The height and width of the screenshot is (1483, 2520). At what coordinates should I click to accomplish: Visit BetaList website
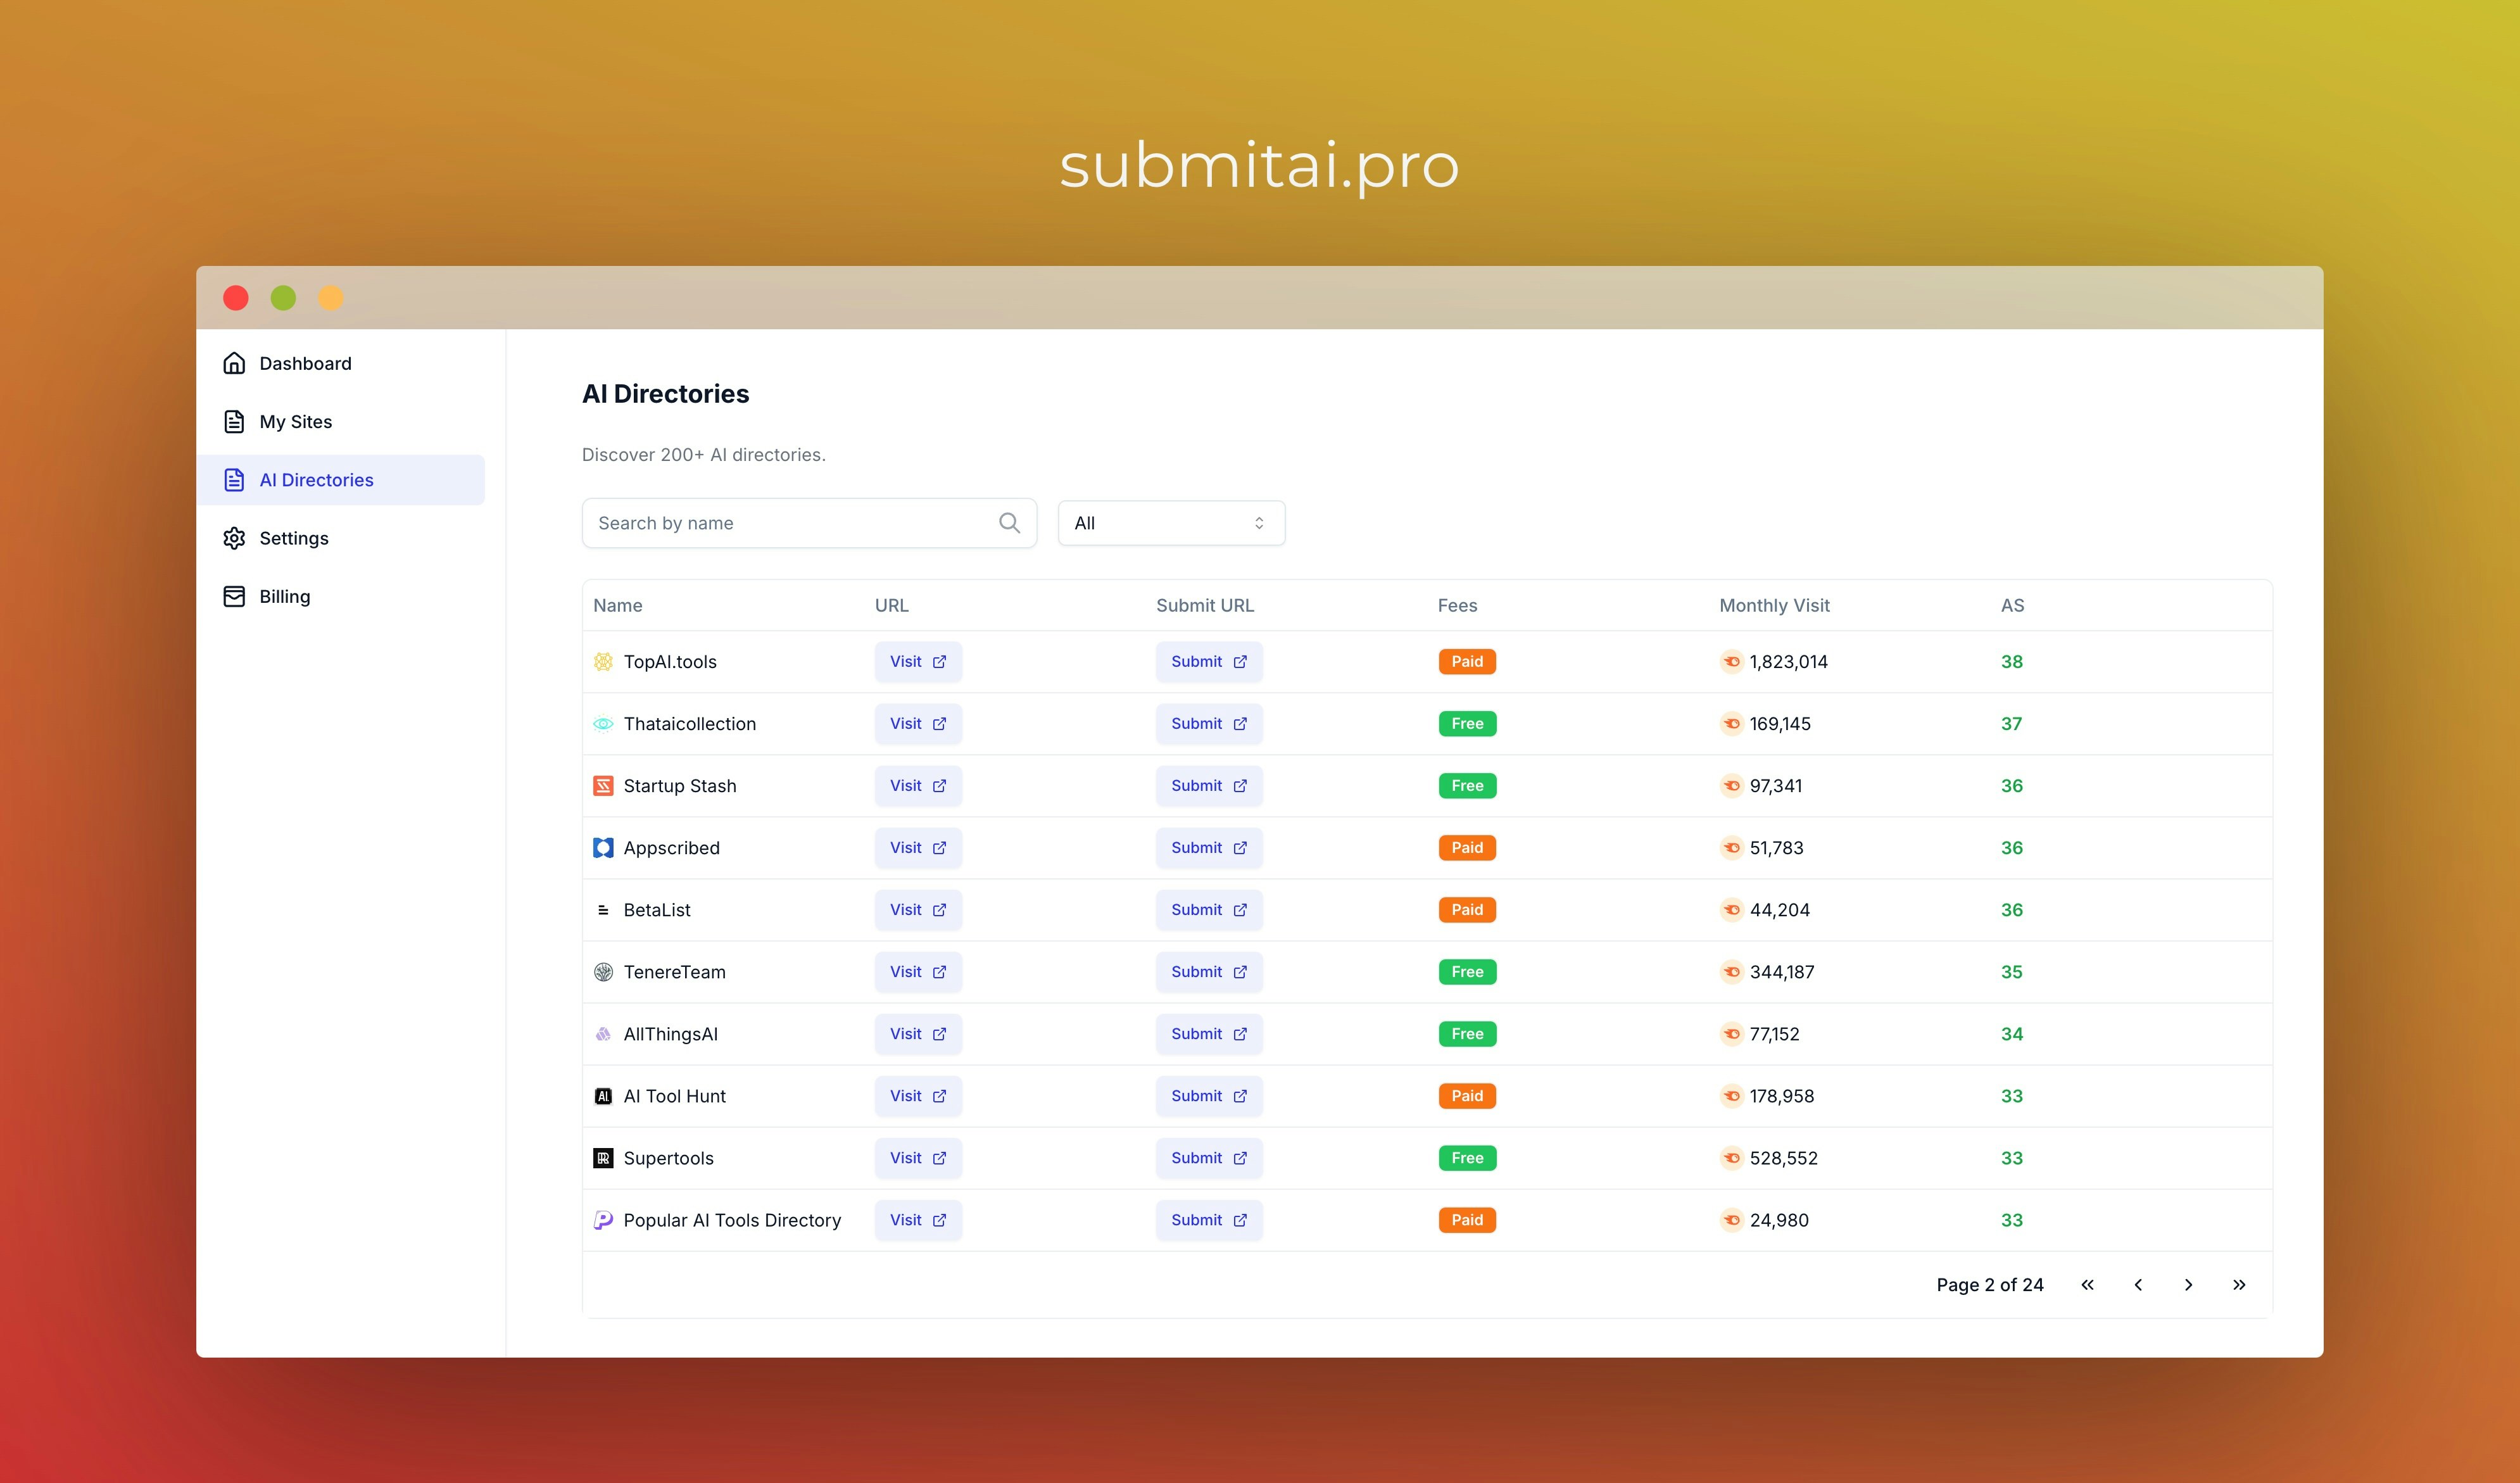(918, 910)
